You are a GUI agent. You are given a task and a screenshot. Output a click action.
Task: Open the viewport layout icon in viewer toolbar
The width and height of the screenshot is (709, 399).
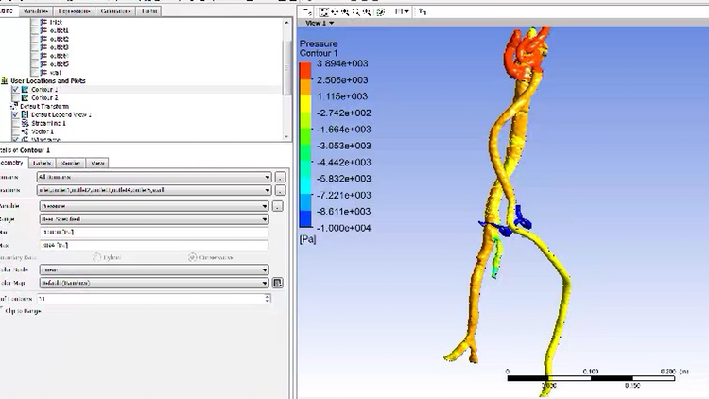401,11
